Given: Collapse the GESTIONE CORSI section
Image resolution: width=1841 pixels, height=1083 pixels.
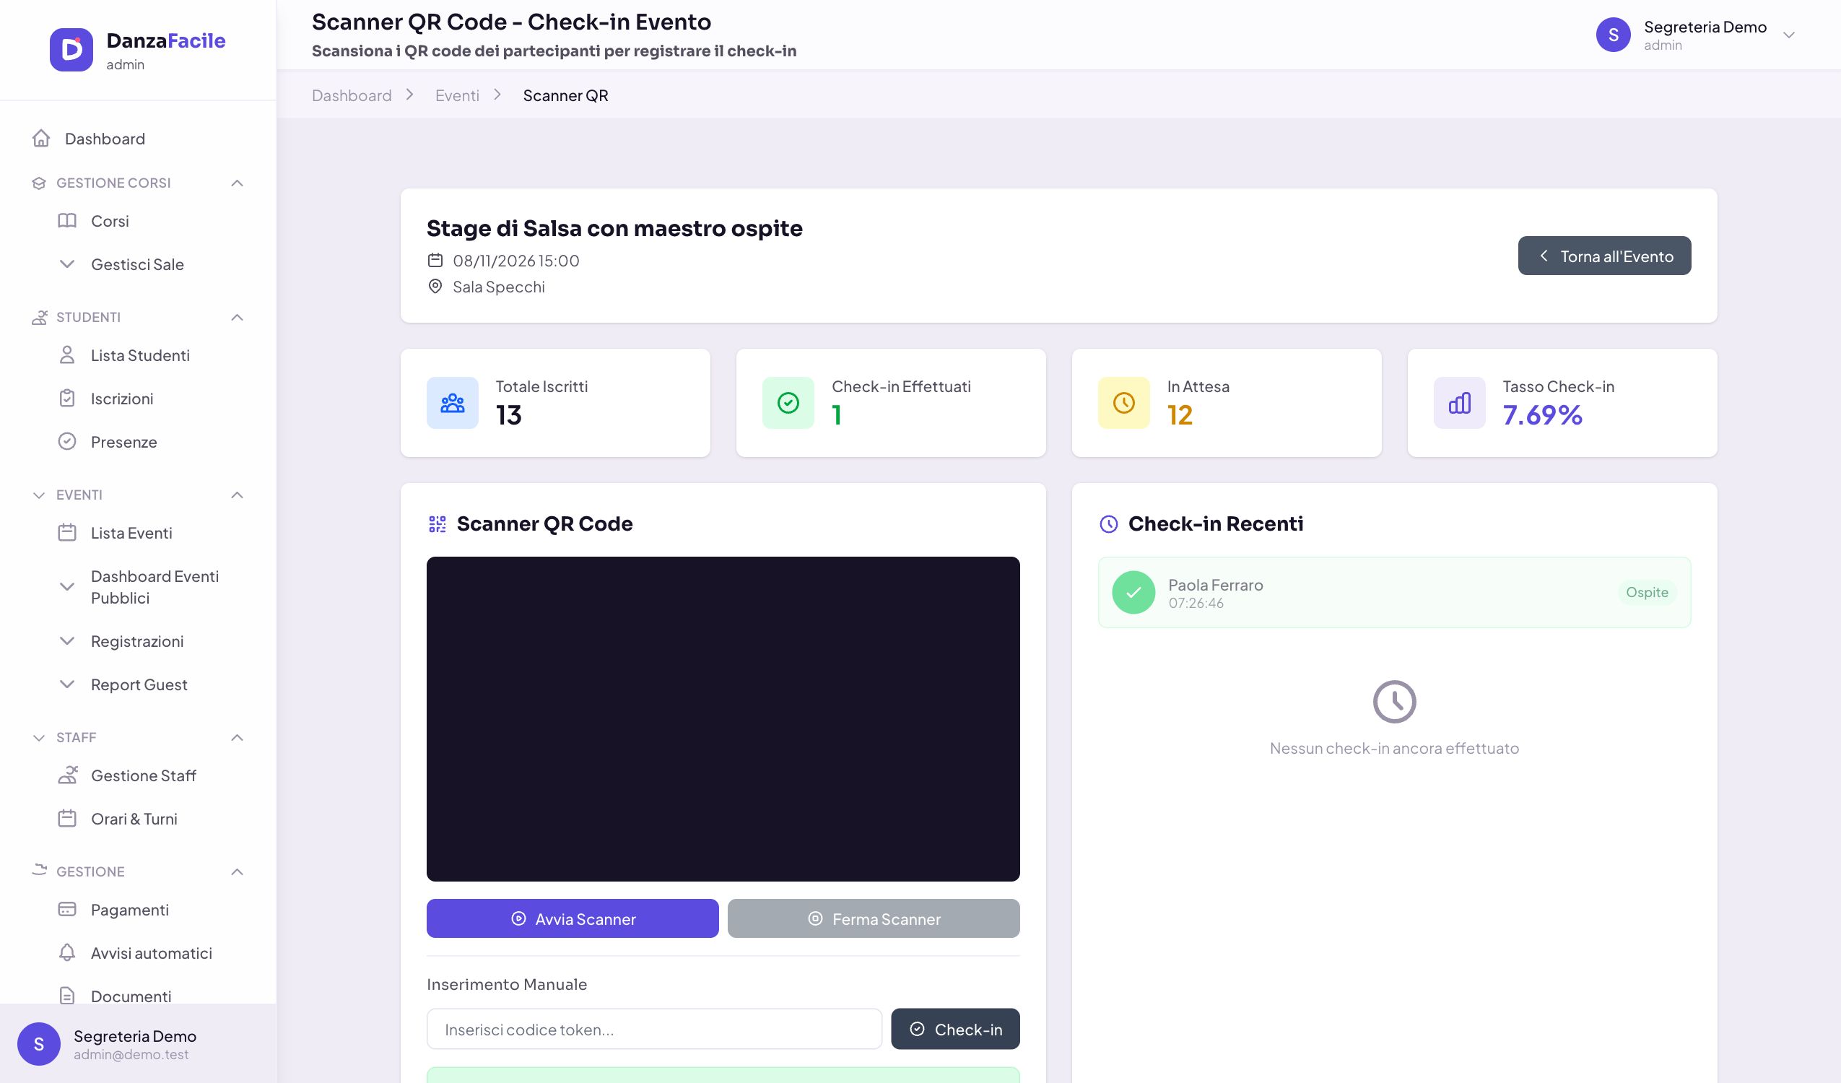Looking at the screenshot, I should coord(237,183).
